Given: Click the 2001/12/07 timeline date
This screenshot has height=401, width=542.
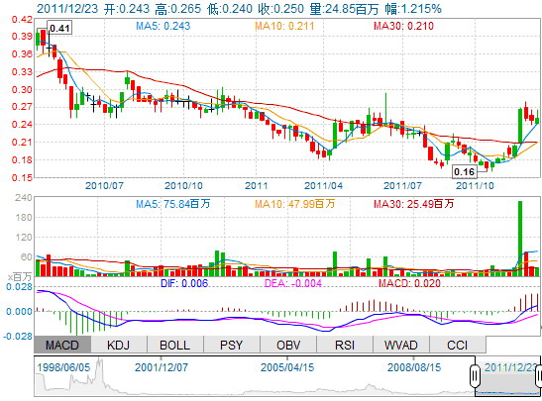Looking at the screenshot, I should (x=162, y=367).
